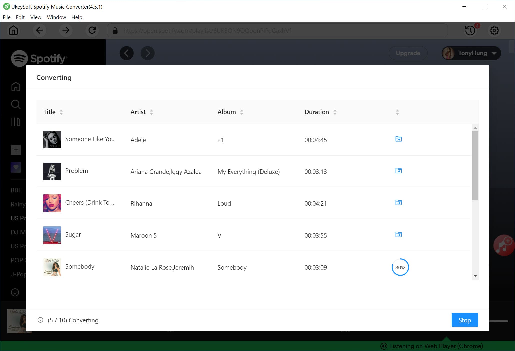Click the search icon in Spotify sidebar
Viewport: 515px width, 351px height.
click(16, 104)
